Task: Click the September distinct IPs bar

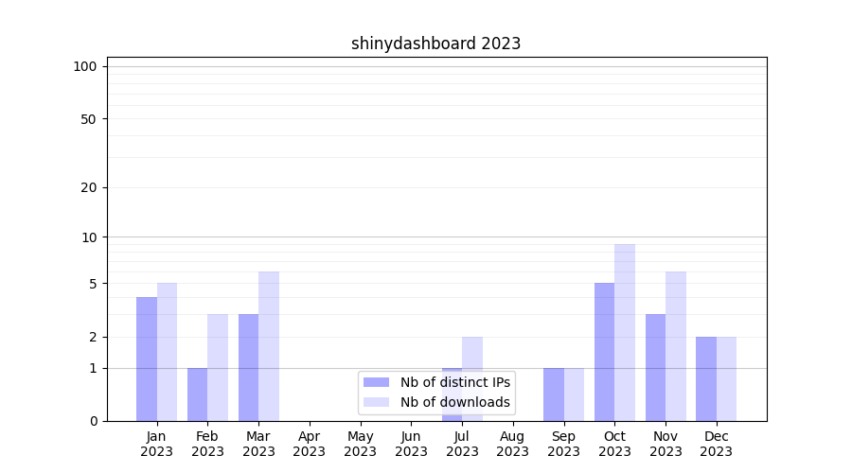Action: coord(554,394)
